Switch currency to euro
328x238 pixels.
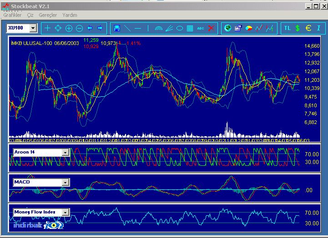(308, 28)
